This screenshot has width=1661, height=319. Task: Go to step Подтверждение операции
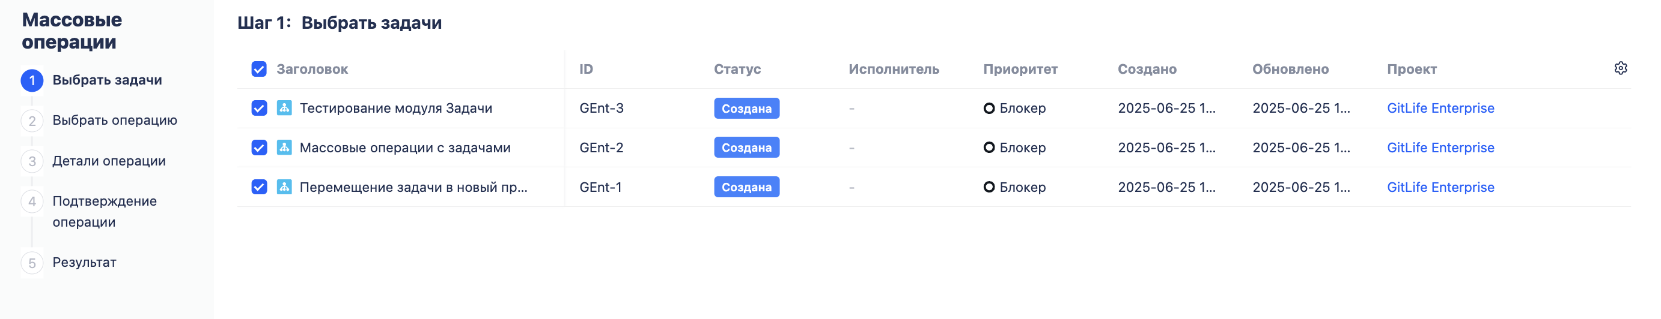[105, 212]
